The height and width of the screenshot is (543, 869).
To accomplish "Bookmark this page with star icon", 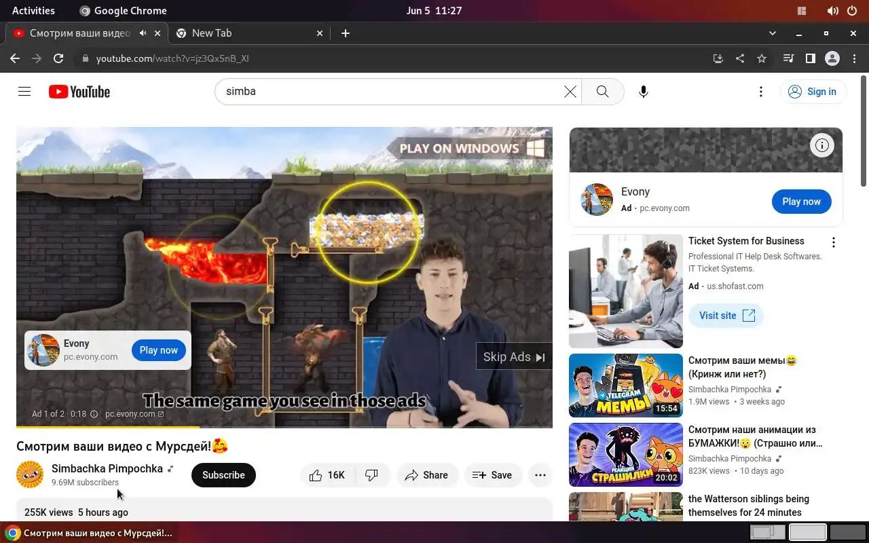I will click(x=762, y=58).
